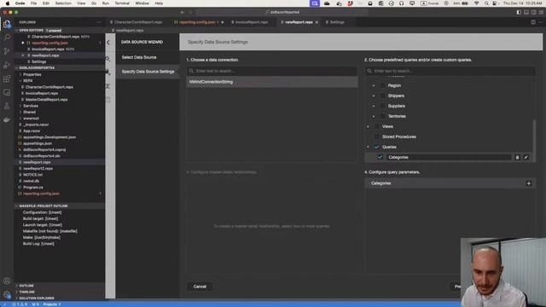The height and width of the screenshot is (307, 546).
Task: Check the Region table checkbox
Action: click(x=383, y=85)
